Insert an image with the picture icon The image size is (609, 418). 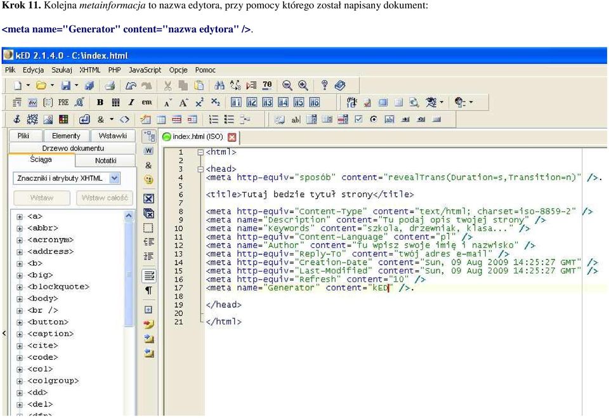pos(48,119)
